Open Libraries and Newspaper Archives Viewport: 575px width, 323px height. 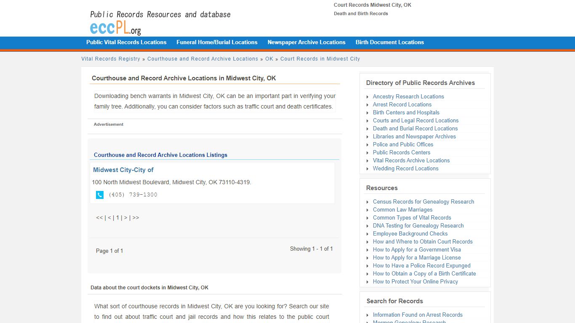414,137
